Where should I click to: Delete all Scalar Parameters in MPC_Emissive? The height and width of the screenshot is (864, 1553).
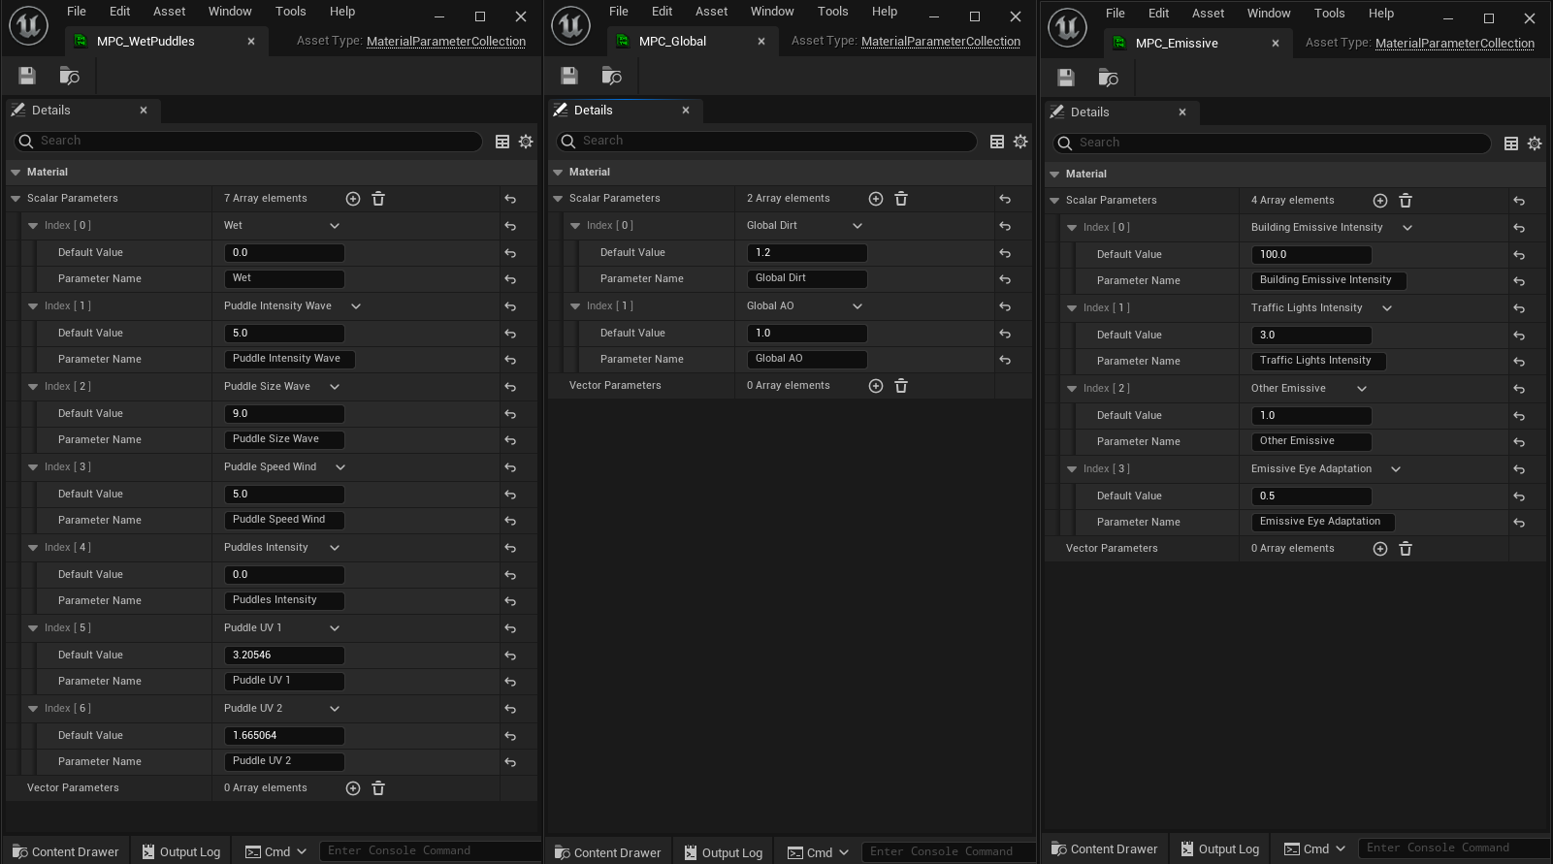1406,201
